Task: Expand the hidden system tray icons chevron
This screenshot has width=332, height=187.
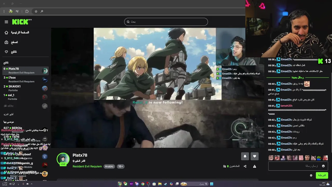Action: [x=32, y=184]
